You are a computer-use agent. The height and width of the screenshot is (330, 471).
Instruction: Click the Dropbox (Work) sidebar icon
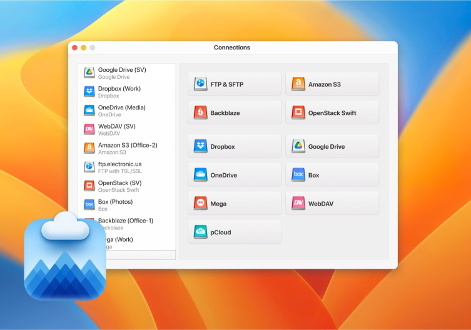click(x=89, y=92)
